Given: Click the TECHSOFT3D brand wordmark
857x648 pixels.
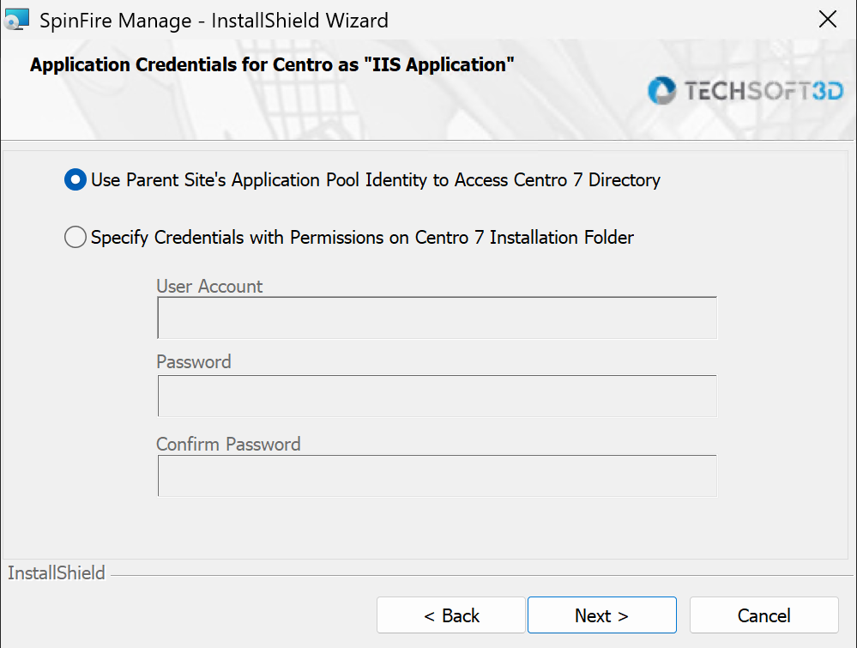Looking at the screenshot, I should (x=763, y=91).
